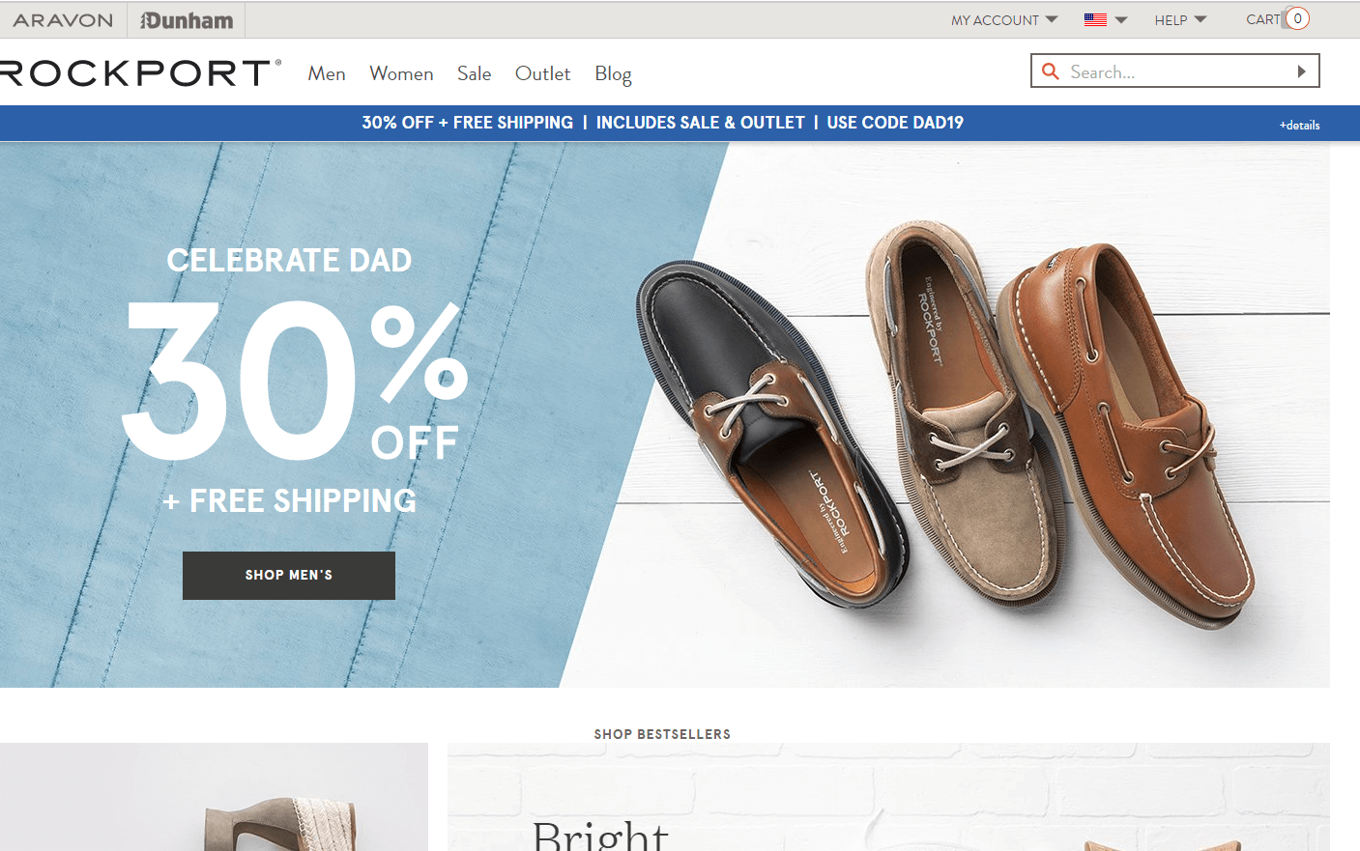Open the Outlet menu
Image resolution: width=1360 pixels, height=851 pixels.
point(542,73)
